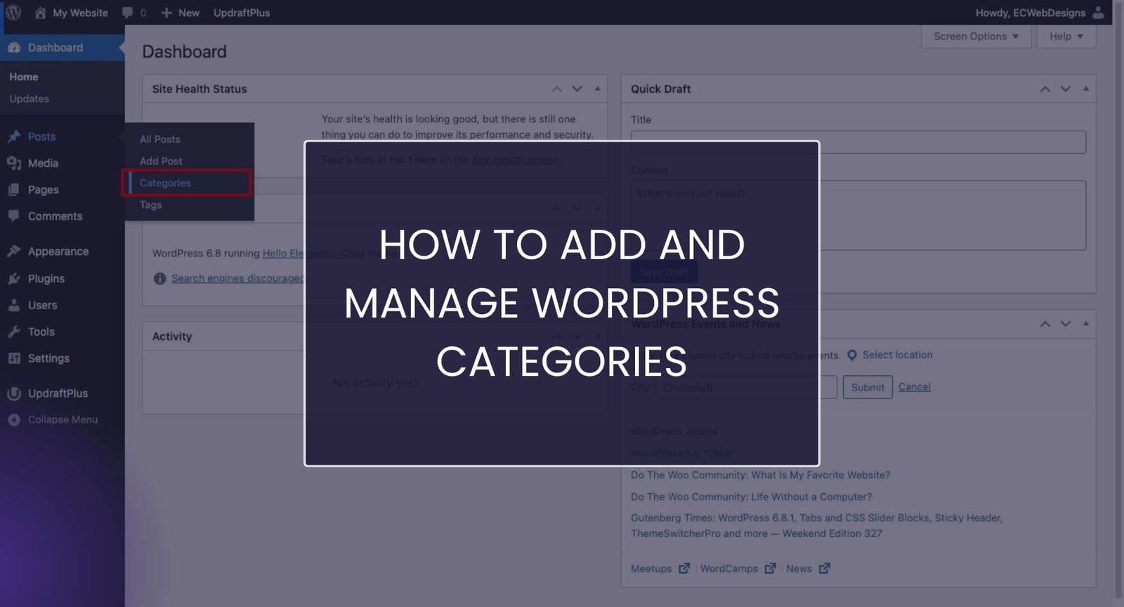The image size is (1124, 607).
Task: Click the external link icon after News
Action: pos(824,568)
